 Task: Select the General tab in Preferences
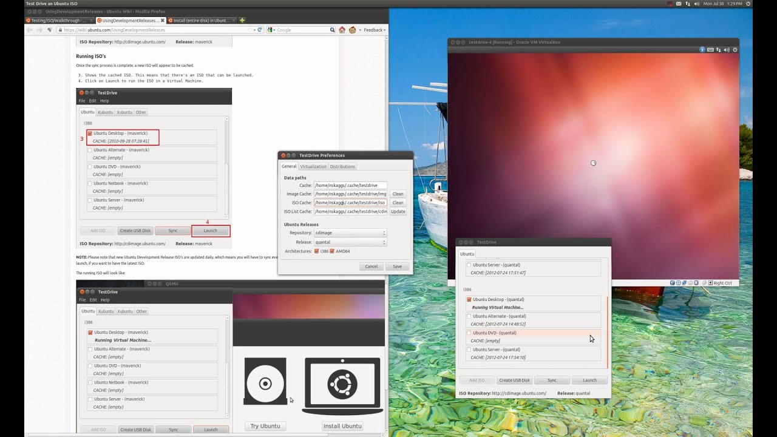pos(289,166)
